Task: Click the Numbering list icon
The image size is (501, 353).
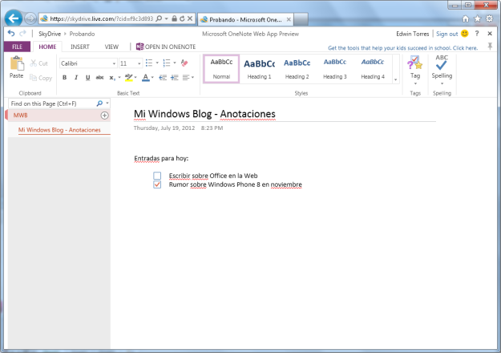Action: coord(167,63)
